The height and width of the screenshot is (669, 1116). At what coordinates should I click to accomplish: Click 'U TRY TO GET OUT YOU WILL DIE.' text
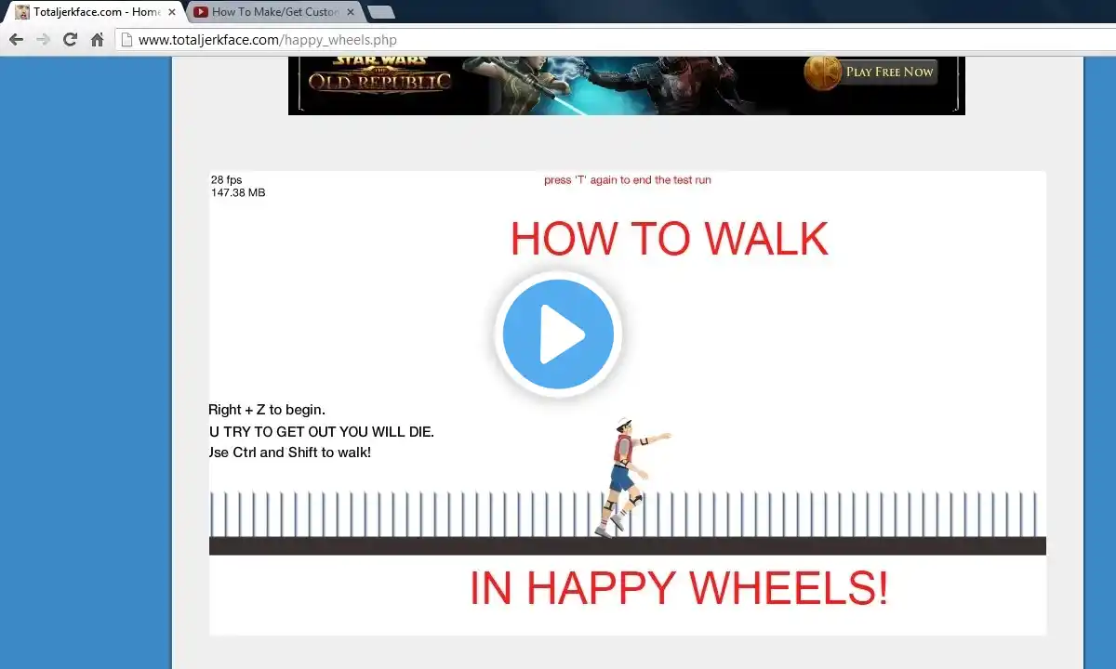pyautogui.click(x=322, y=432)
